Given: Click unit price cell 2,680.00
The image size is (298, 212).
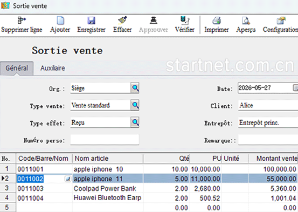Looking at the screenshot, I should tap(206, 189).
